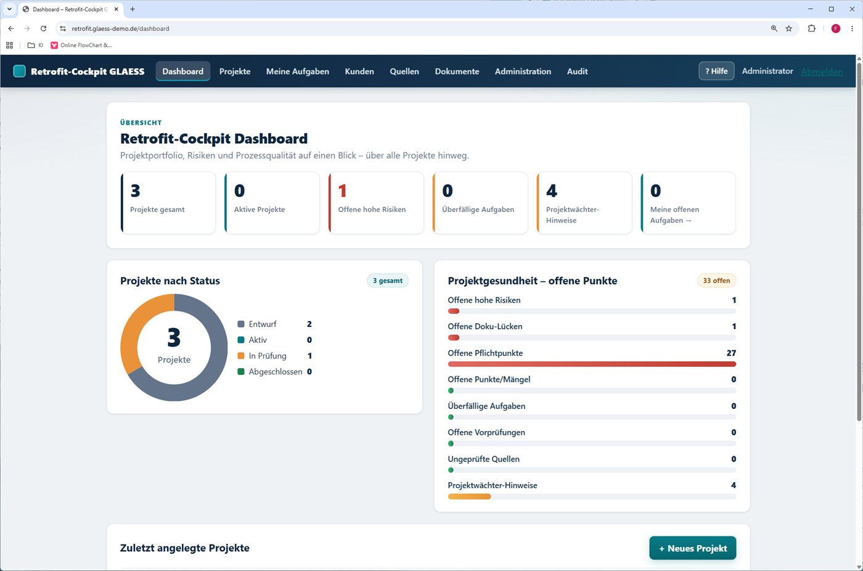
Task: Click the Neues Projekt button
Action: coord(693,548)
